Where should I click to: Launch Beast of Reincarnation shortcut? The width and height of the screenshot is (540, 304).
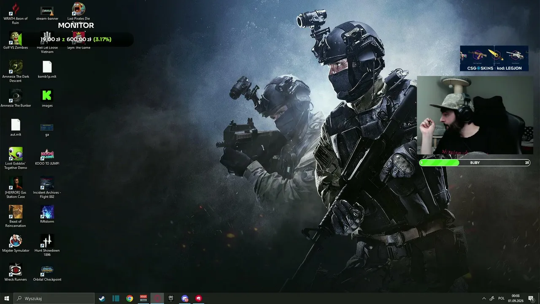pos(16,216)
